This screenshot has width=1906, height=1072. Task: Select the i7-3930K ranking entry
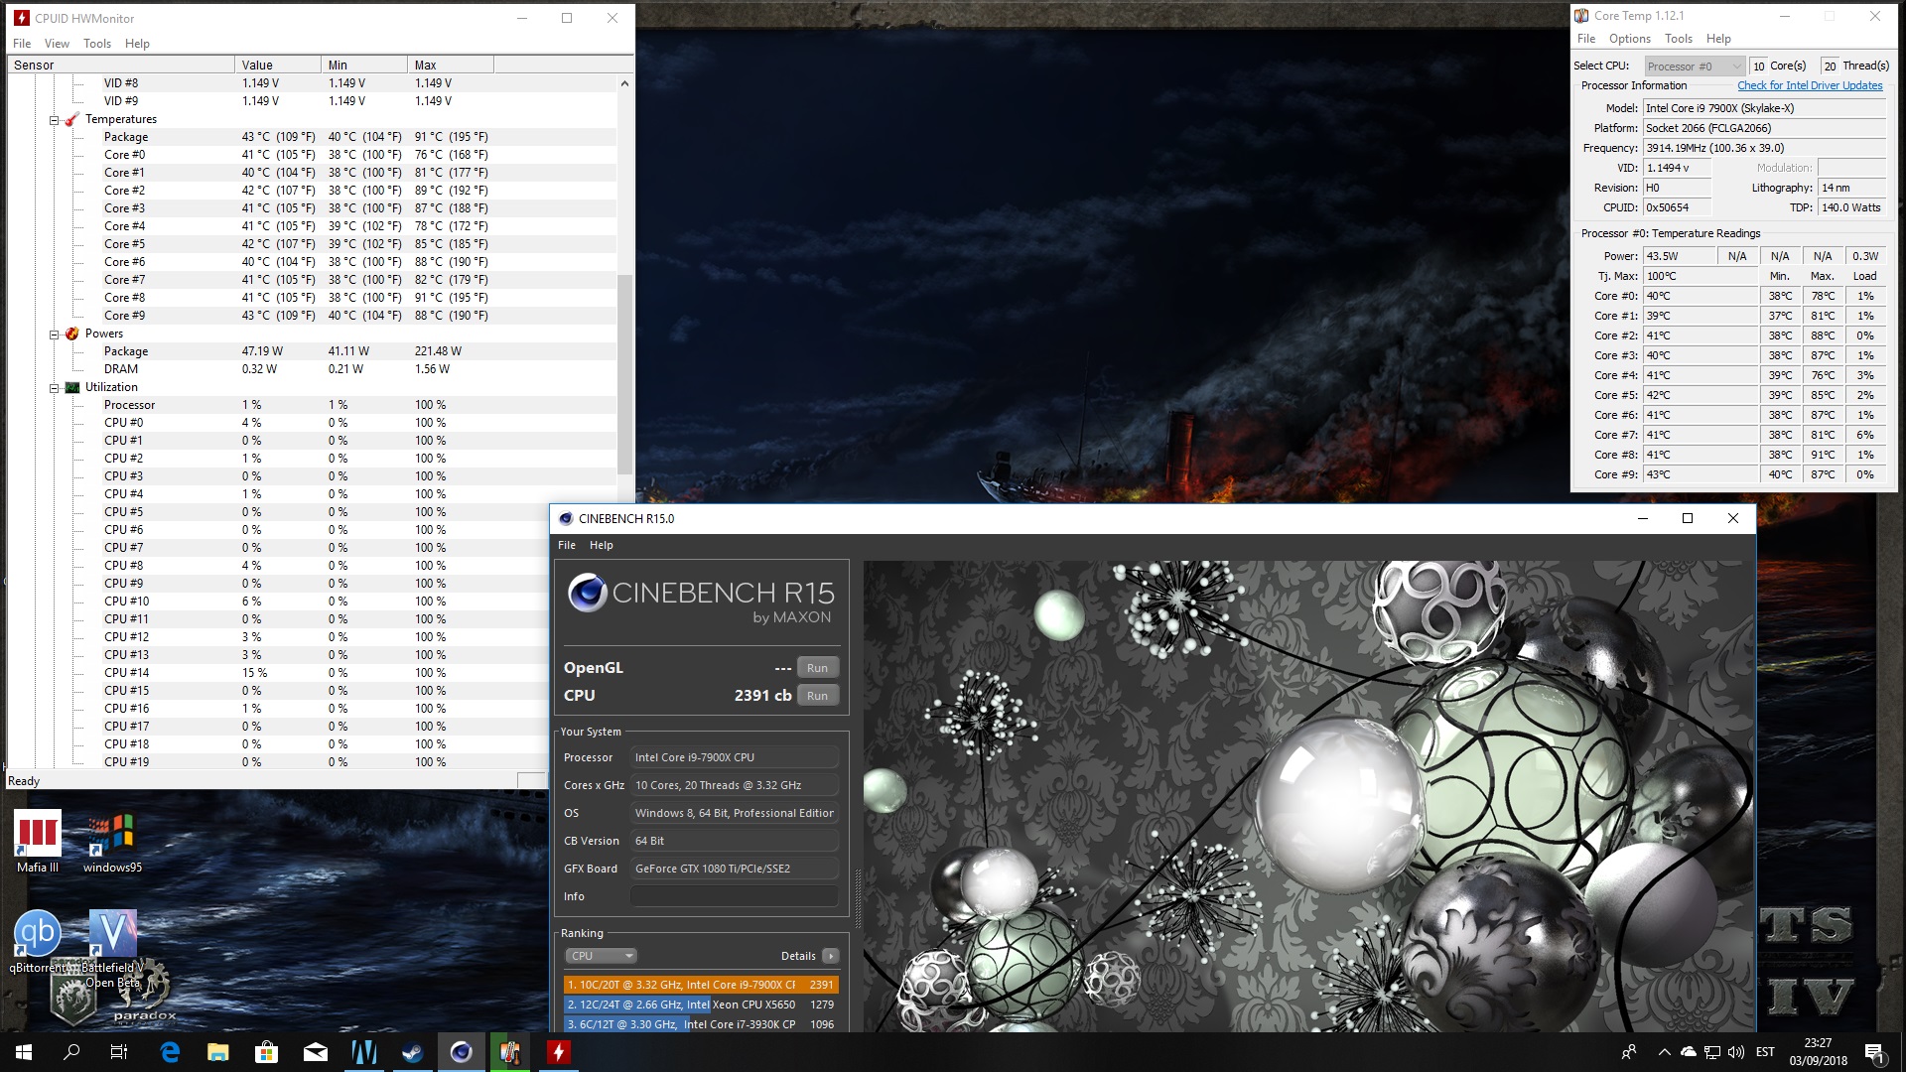[x=701, y=1024]
